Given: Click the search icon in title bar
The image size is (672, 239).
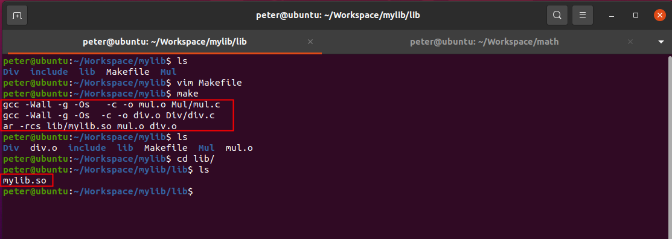Looking at the screenshot, I should pos(557,16).
